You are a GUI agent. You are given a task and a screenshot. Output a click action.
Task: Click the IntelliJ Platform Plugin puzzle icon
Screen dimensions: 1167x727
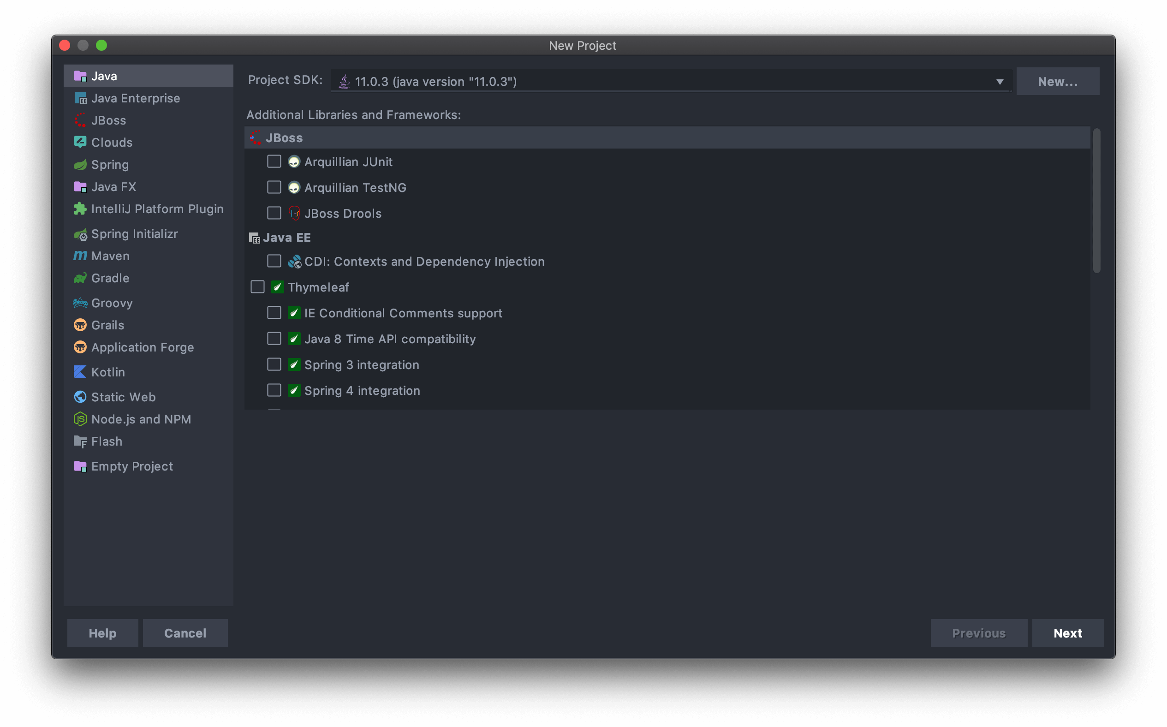pyautogui.click(x=80, y=209)
